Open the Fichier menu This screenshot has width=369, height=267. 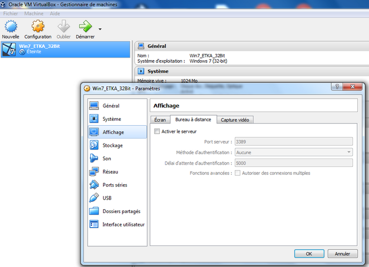[11, 14]
